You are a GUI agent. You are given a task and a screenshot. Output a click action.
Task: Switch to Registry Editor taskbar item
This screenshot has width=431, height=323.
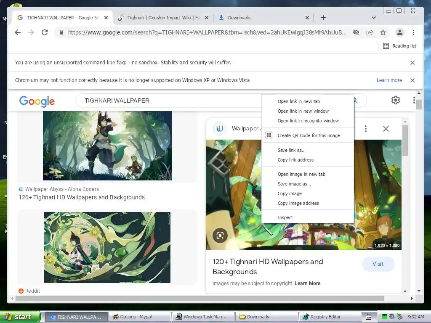coord(330,317)
